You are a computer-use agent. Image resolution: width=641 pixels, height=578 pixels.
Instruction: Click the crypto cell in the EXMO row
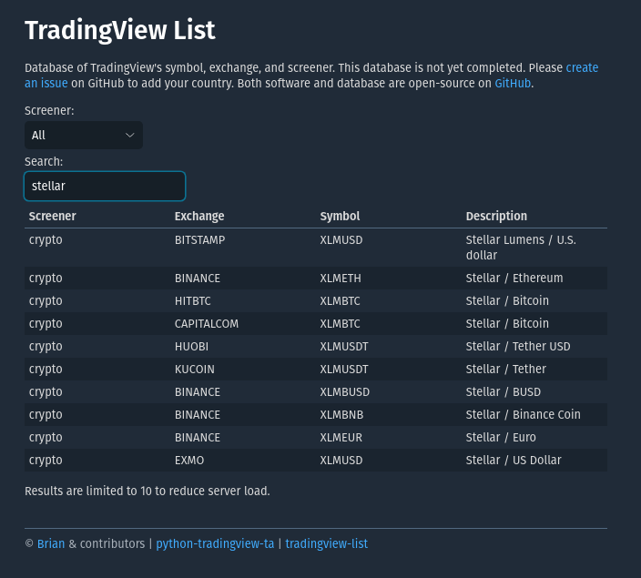(46, 461)
